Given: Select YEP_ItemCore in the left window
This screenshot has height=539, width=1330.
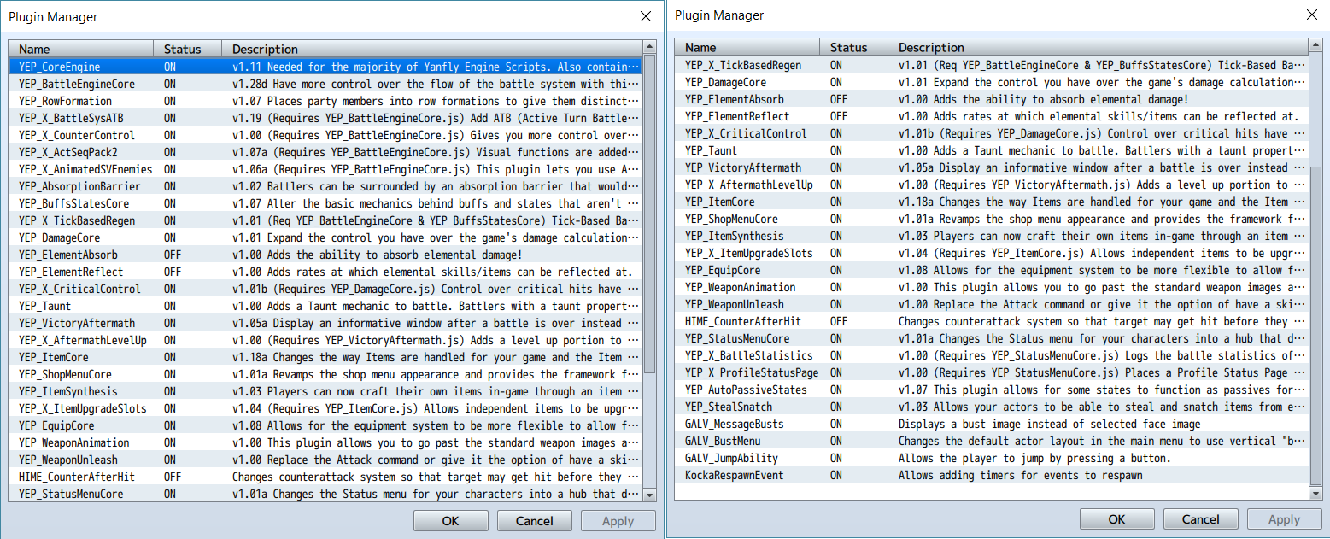Looking at the screenshot, I should click(x=325, y=357).
